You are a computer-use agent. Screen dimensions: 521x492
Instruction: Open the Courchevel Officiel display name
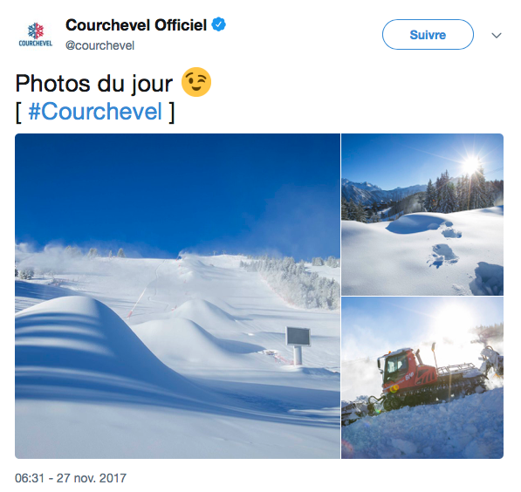136,25
